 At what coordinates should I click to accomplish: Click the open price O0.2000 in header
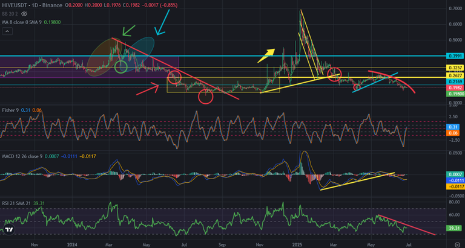(x=73, y=5)
